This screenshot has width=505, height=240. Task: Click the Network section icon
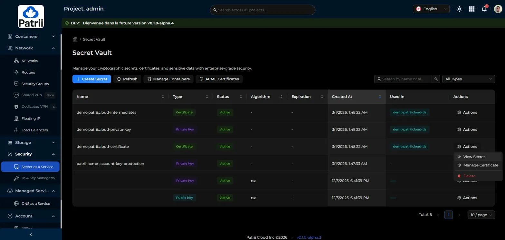[x=10, y=48]
